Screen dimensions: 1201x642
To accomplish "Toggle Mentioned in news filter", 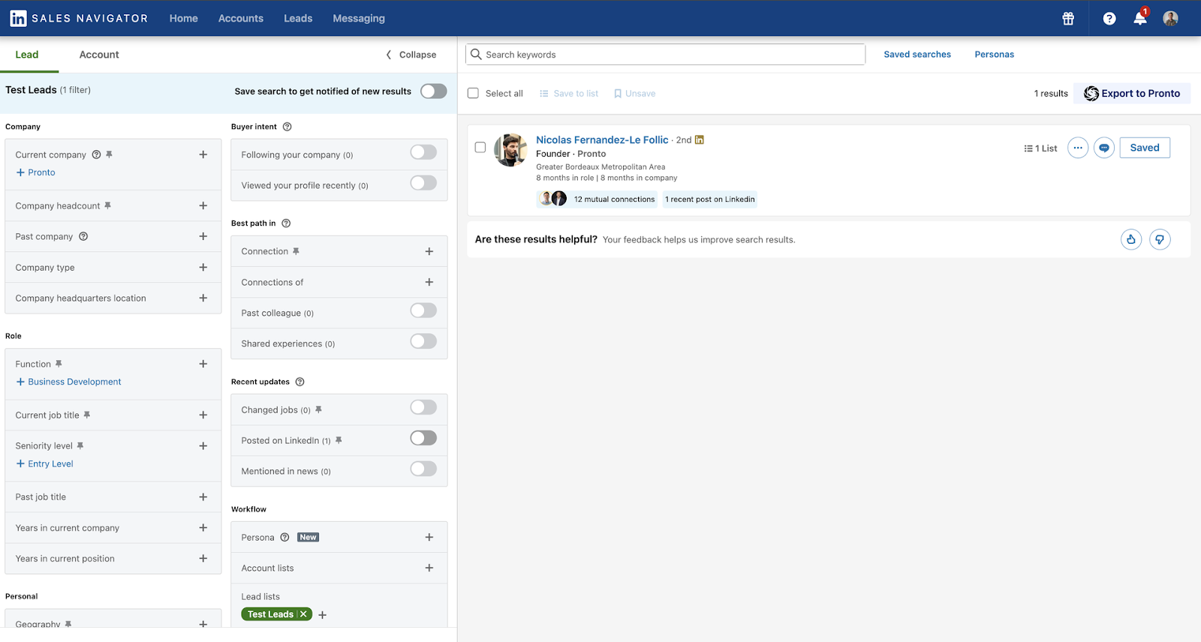I will [x=423, y=469].
